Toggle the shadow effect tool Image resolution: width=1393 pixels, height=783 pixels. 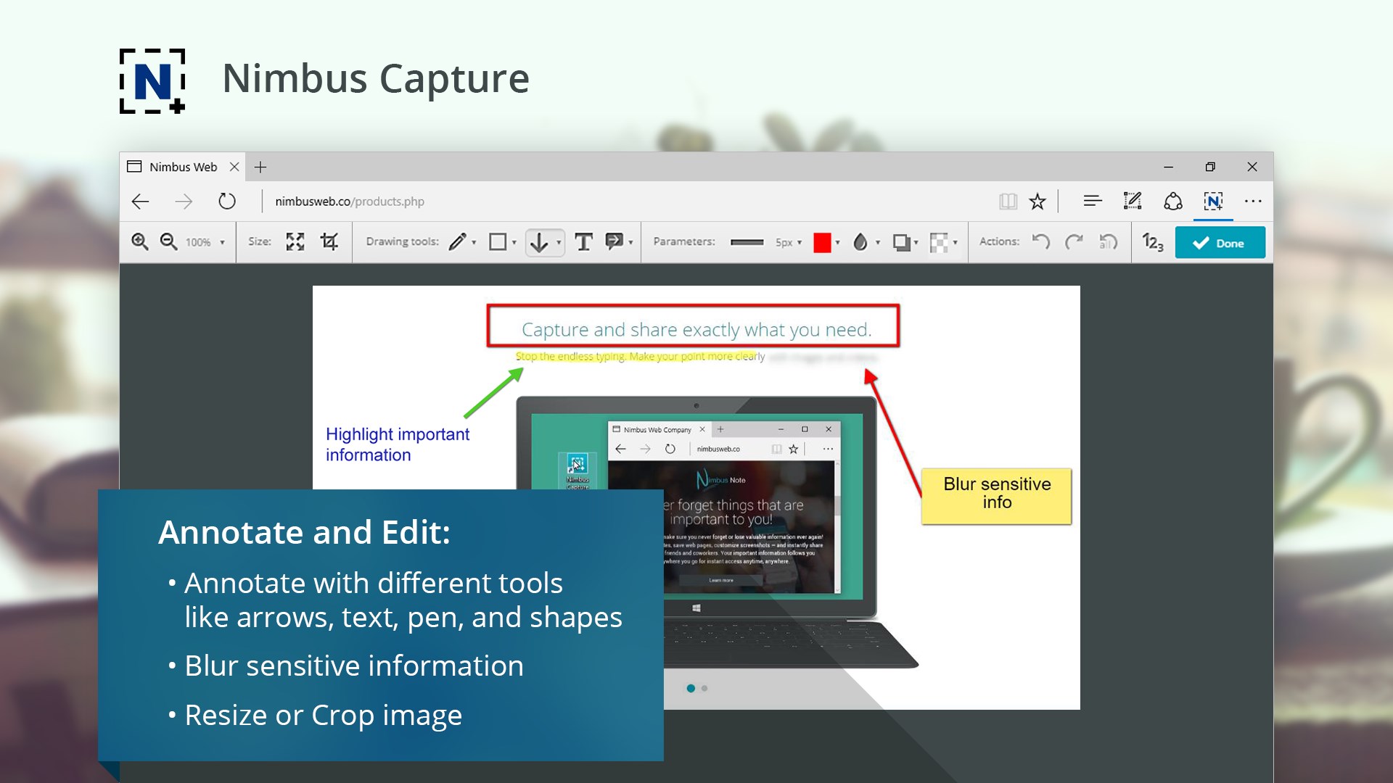[x=901, y=242]
